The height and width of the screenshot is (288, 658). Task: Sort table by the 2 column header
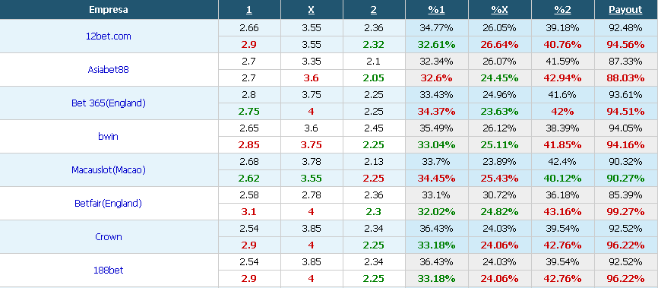click(x=374, y=10)
